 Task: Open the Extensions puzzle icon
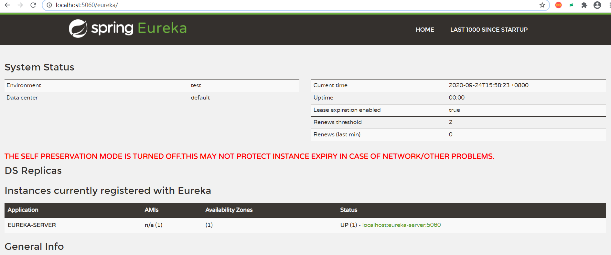click(x=584, y=5)
